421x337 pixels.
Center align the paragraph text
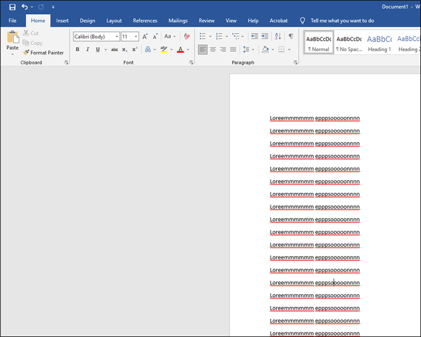point(213,49)
